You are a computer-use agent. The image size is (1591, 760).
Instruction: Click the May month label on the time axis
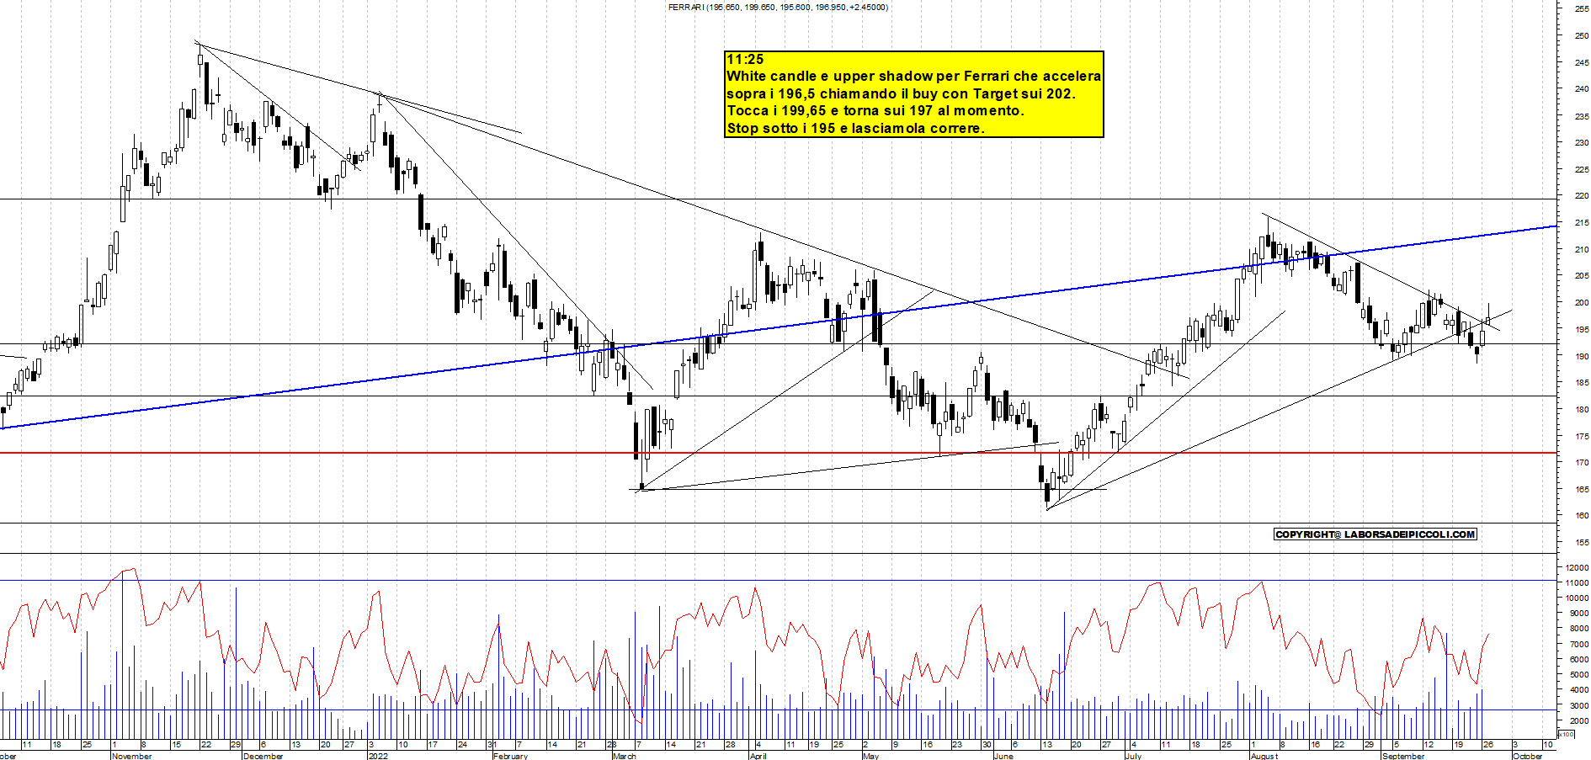click(x=871, y=756)
